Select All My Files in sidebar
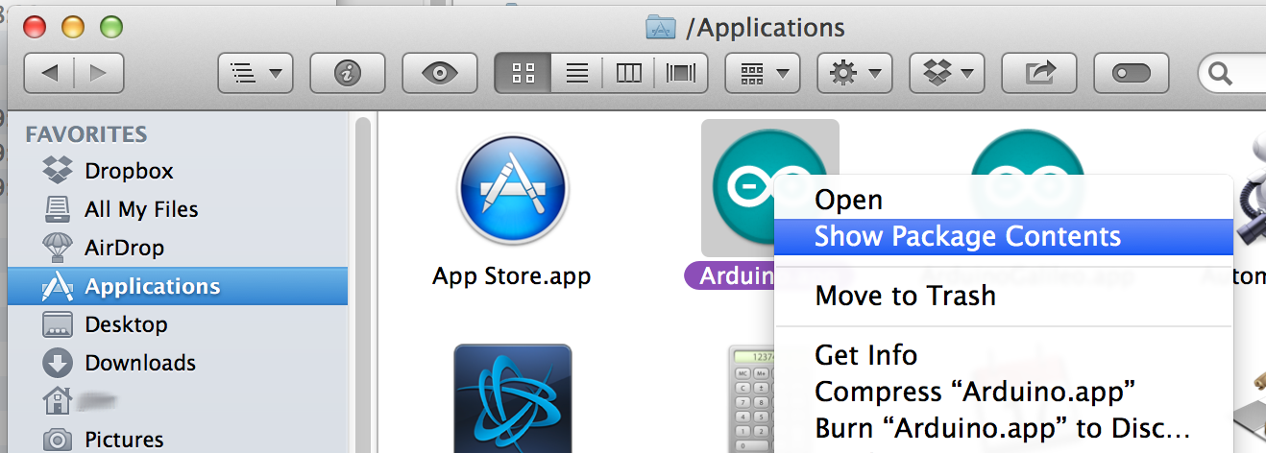 [x=177, y=209]
